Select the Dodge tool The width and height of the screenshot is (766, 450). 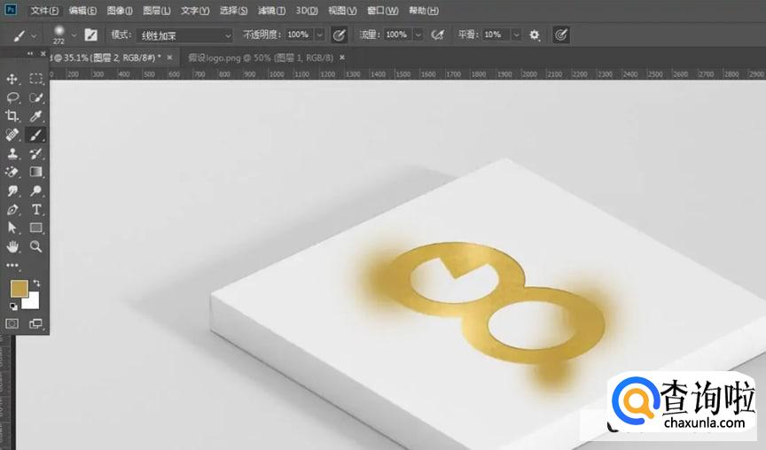(35, 190)
